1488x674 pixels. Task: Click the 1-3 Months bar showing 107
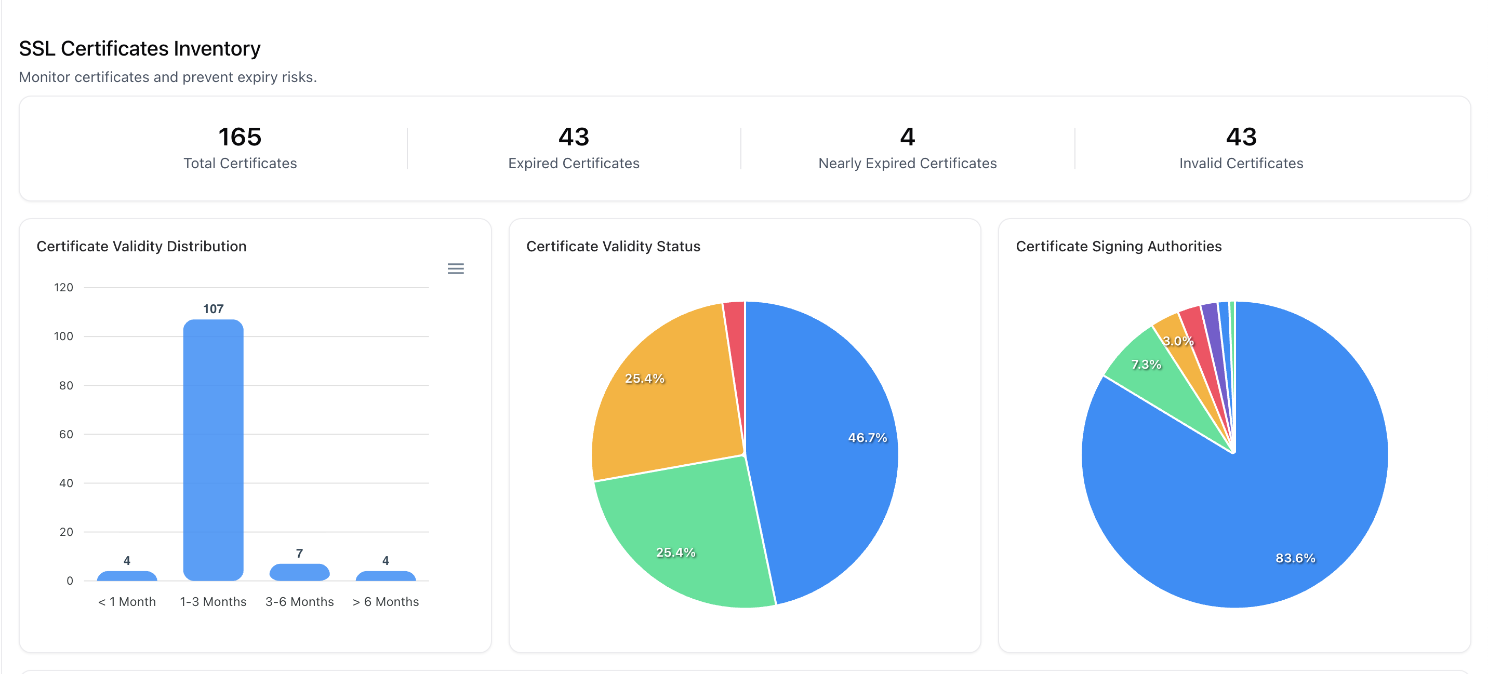[213, 451]
